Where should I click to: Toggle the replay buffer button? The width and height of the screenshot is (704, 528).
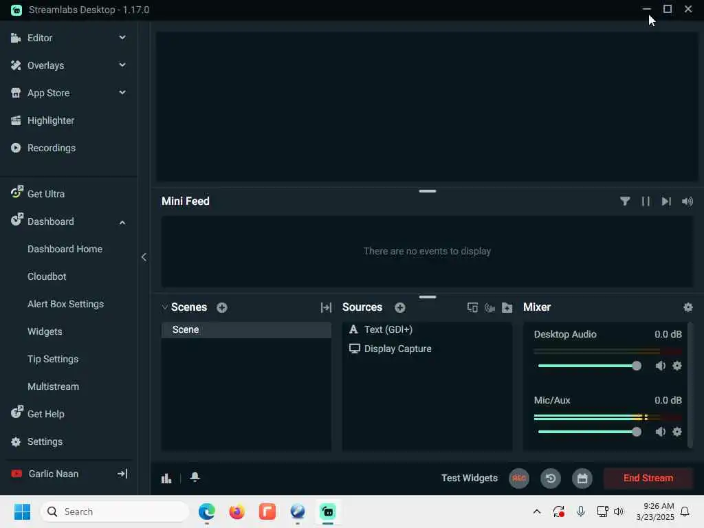pyautogui.click(x=551, y=478)
